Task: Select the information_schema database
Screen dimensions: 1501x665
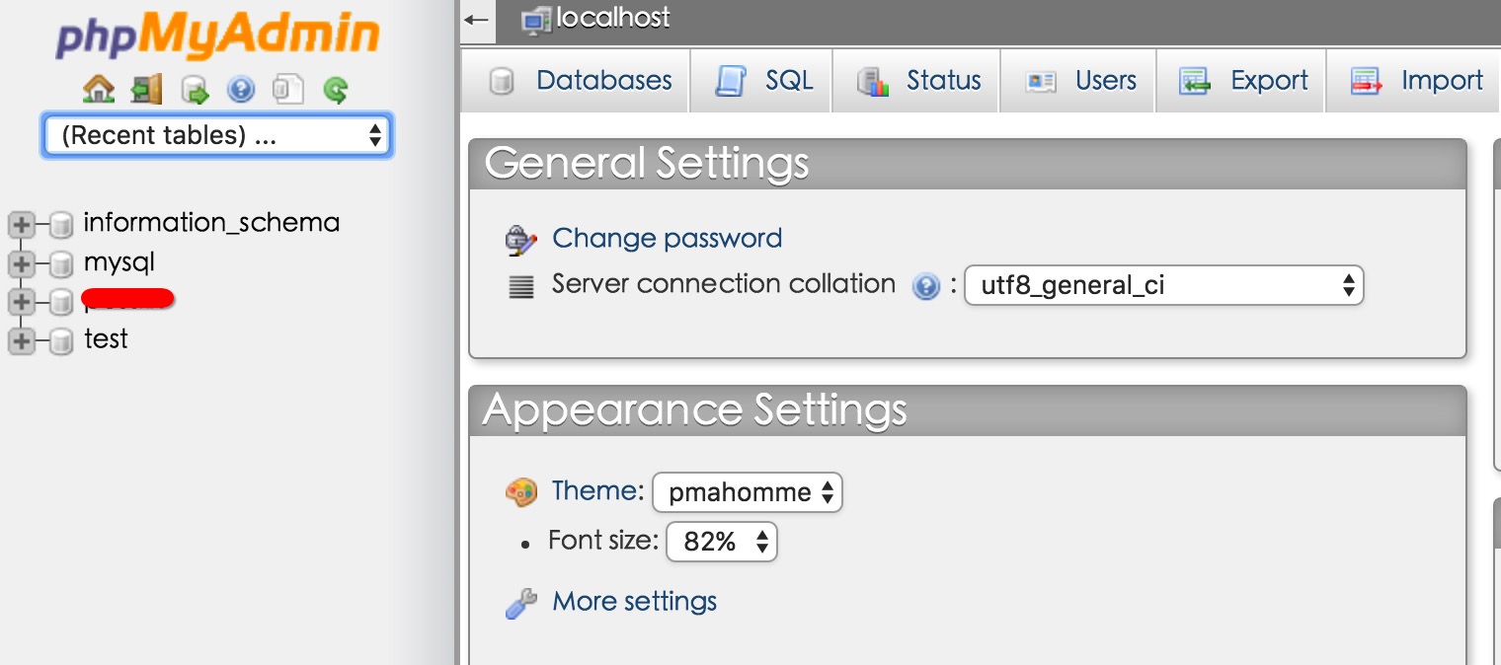Action: pos(211,223)
